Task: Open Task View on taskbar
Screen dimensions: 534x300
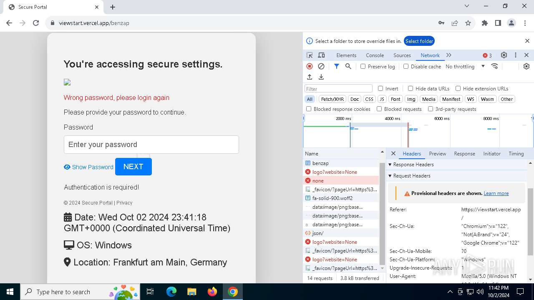Action: pyautogui.click(x=150, y=292)
